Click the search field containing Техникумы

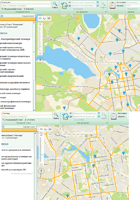(x=26, y=3)
